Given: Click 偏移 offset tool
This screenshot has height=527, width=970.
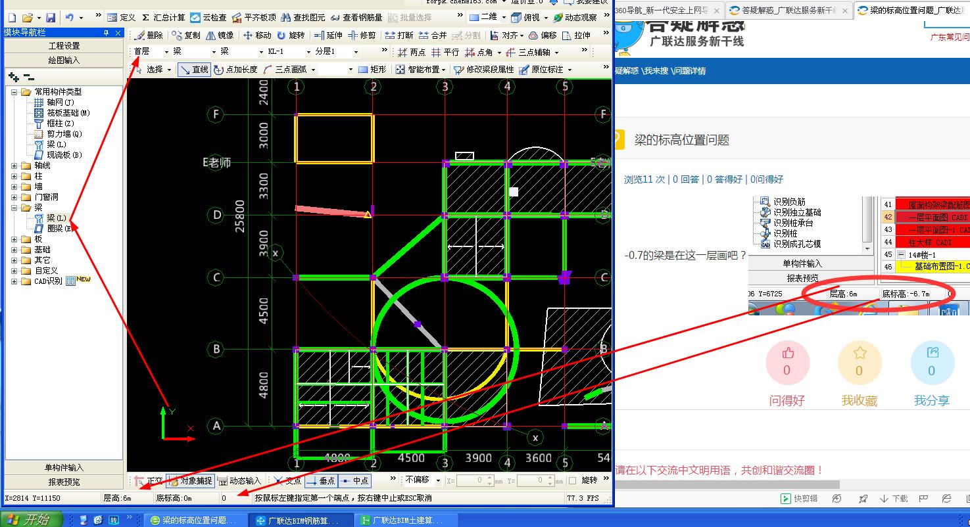Looking at the screenshot, I should pyautogui.click(x=543, y=35).
